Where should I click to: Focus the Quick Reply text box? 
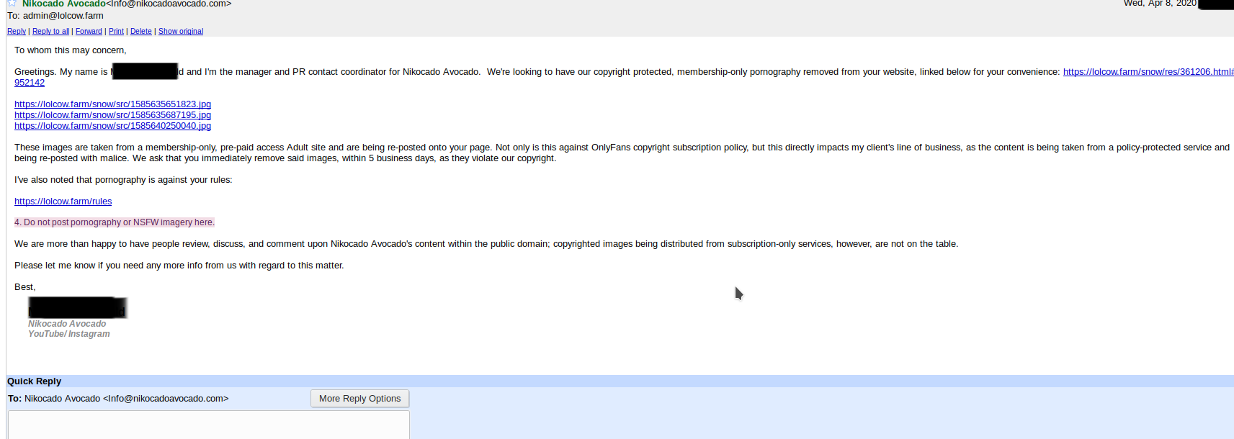click(208, 425)
